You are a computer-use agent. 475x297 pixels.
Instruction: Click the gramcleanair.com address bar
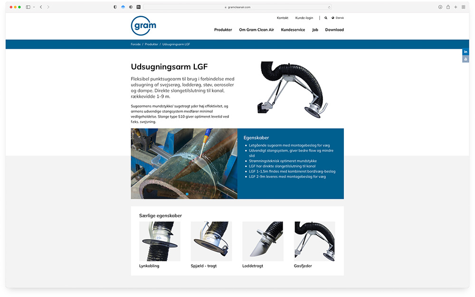(237, 7)
